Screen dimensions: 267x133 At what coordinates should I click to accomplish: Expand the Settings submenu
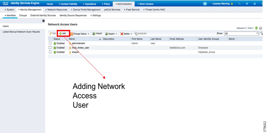[x=96, y=15]
